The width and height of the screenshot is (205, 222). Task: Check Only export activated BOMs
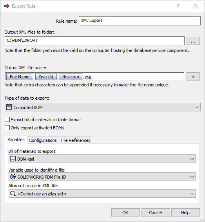pos(7,127)
